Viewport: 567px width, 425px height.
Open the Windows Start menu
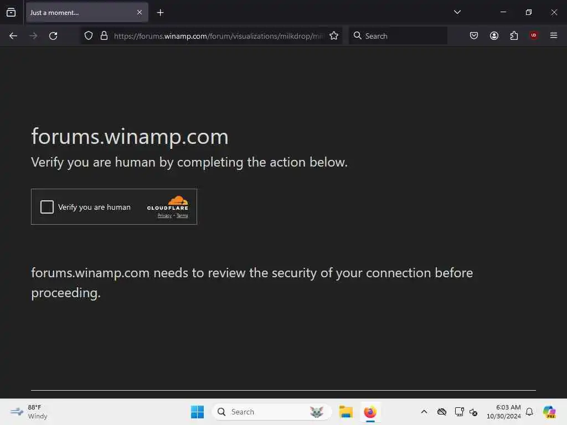pos(198,412)
